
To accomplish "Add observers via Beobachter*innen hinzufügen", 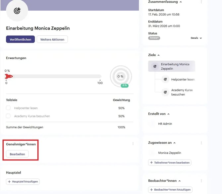I will (x=170, y=190).
